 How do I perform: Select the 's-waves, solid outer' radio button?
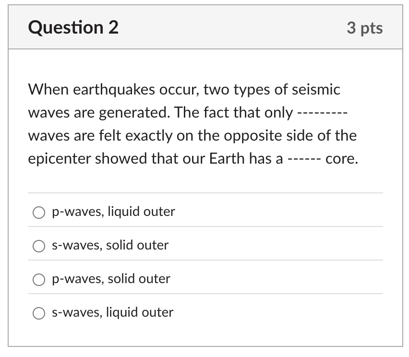[39, 246]
